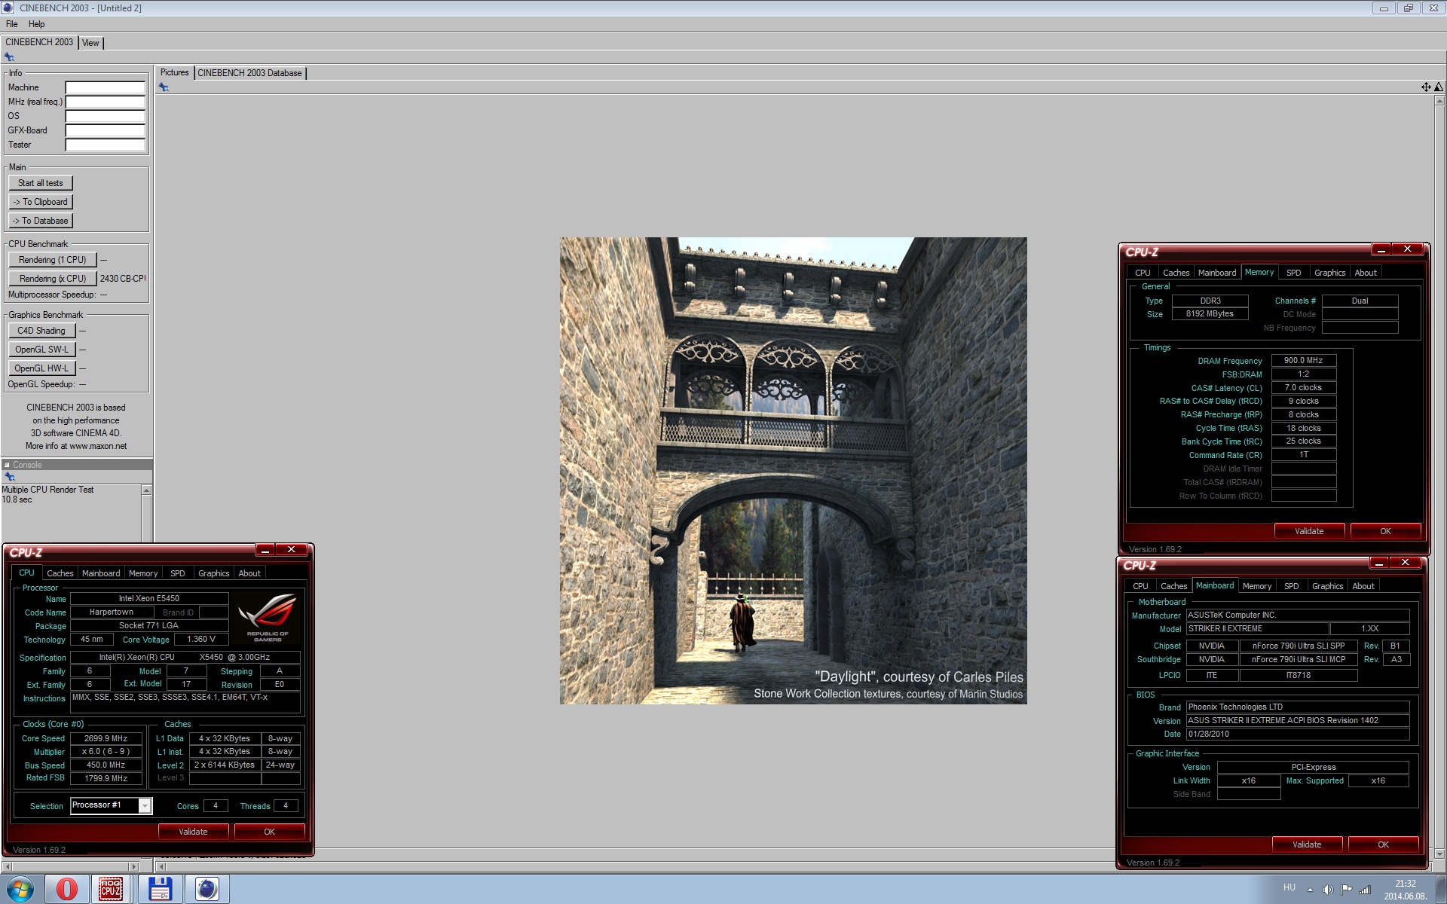
Task: Run Rendering (x CPU) benchmark
Action: (53, 279)
